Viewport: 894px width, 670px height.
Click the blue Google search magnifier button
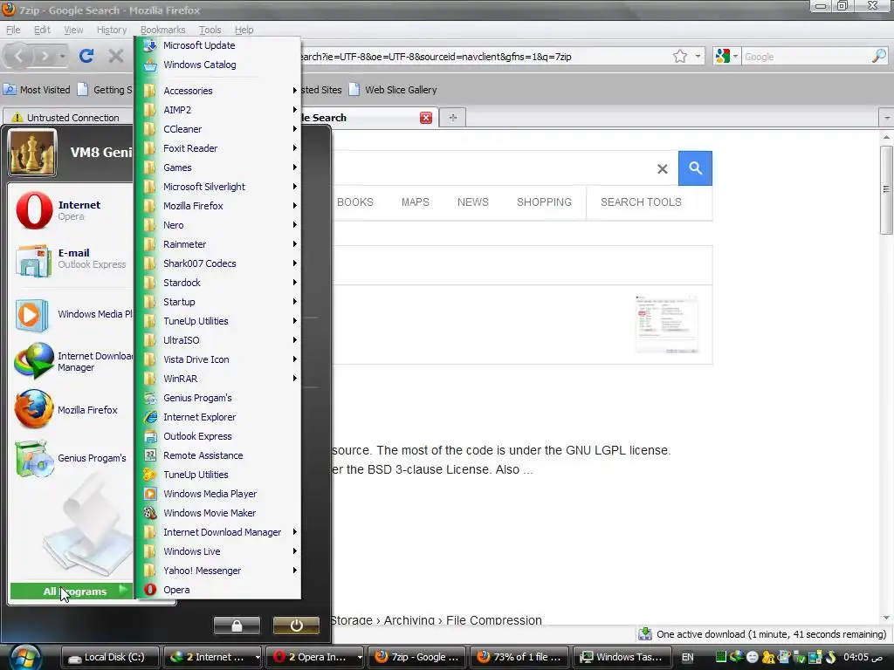(695, 168)
